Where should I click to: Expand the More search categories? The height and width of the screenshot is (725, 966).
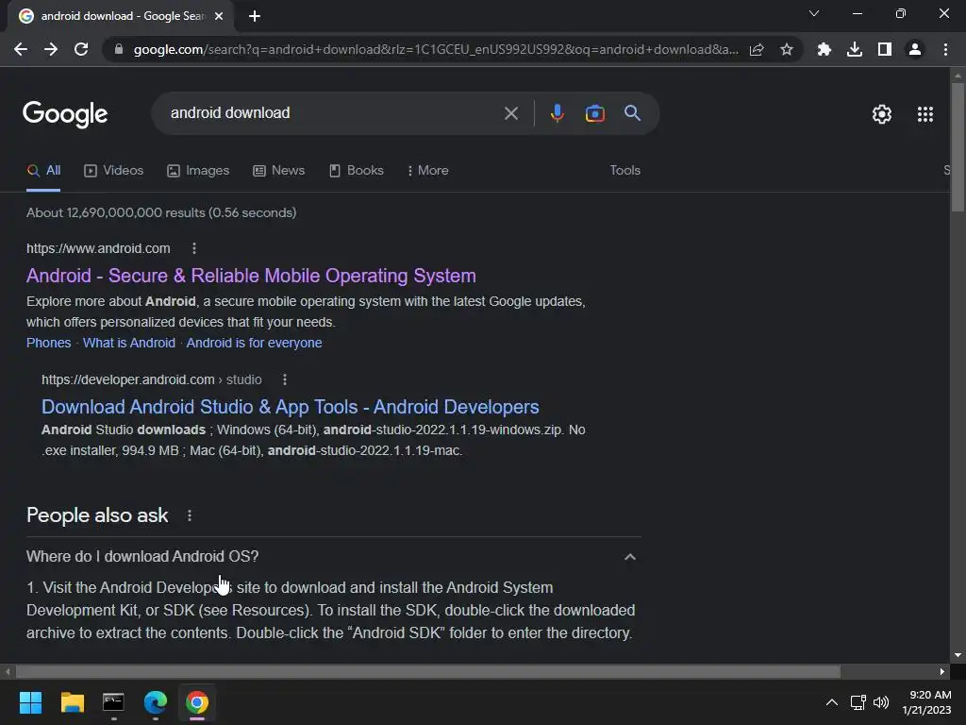[x=427, y=171]
